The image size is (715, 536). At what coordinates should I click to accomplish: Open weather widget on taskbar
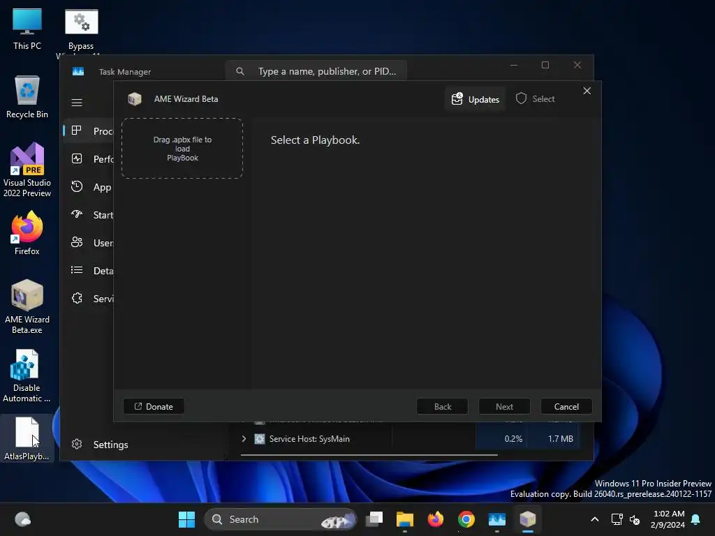[x=22, y=519]
